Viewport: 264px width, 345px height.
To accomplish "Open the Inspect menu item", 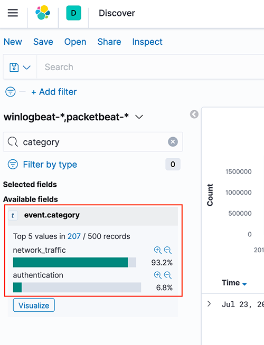I will (x=147, y=42).
